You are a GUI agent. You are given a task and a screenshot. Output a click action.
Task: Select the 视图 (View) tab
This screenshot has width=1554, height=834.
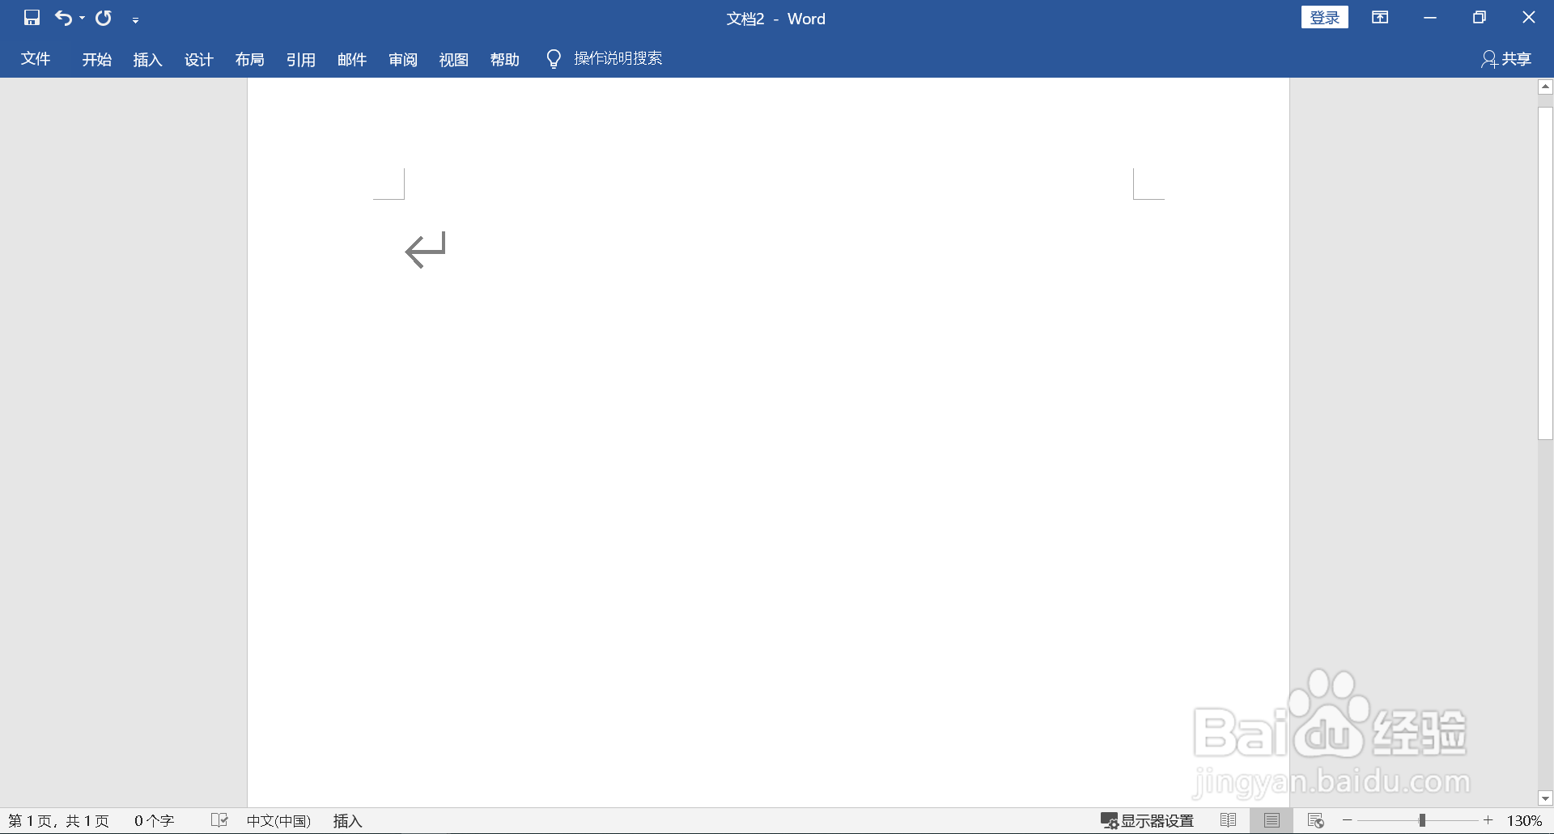click(x=453, y=59)
